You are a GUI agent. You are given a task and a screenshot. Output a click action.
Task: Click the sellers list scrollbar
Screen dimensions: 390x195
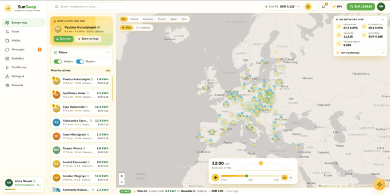click(112, 89)
